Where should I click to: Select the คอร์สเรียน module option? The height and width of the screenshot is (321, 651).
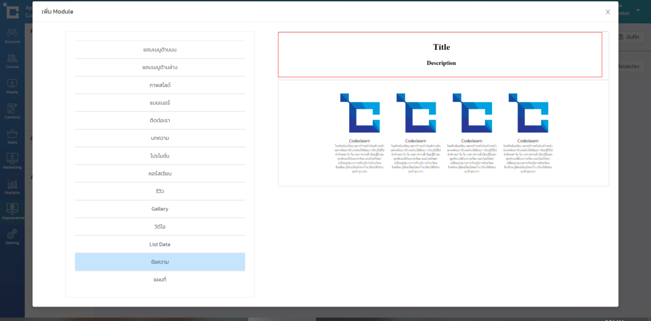coord(160,174)
